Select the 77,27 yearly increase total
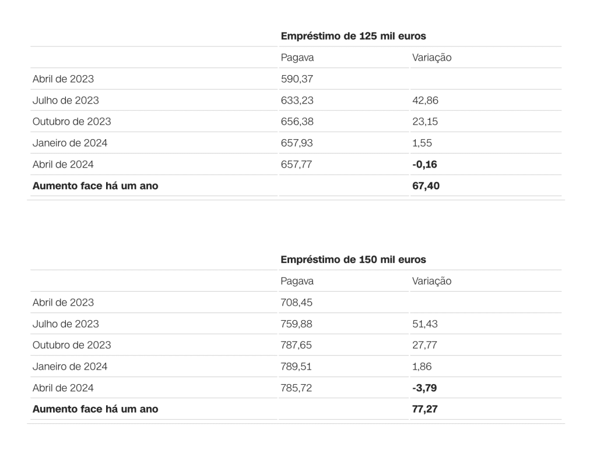597x454 pixels. pyautogui.click(x=425, y=409)
